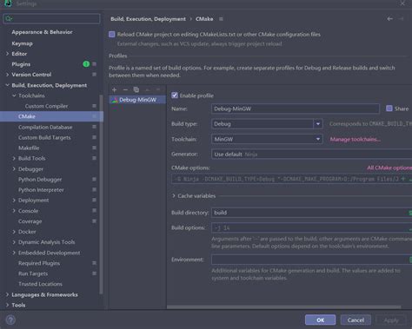This screenshot has height=329, width=412.
Task: Click project icon beside Build Tools
Action: 95,158
